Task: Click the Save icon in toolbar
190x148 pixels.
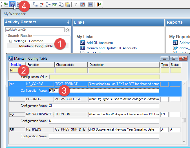Action: tap(12, 5)
